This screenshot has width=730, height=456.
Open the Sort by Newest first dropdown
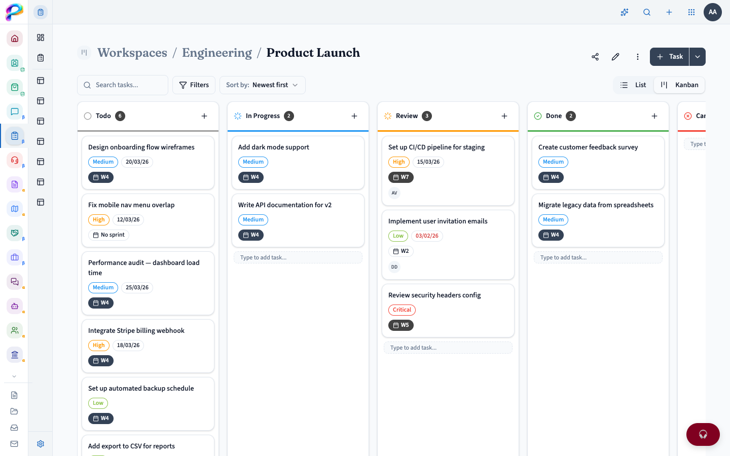pos(262,85)
